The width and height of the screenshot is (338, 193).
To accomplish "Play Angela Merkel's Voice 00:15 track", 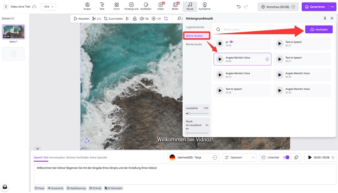I will tap(220, 75).
